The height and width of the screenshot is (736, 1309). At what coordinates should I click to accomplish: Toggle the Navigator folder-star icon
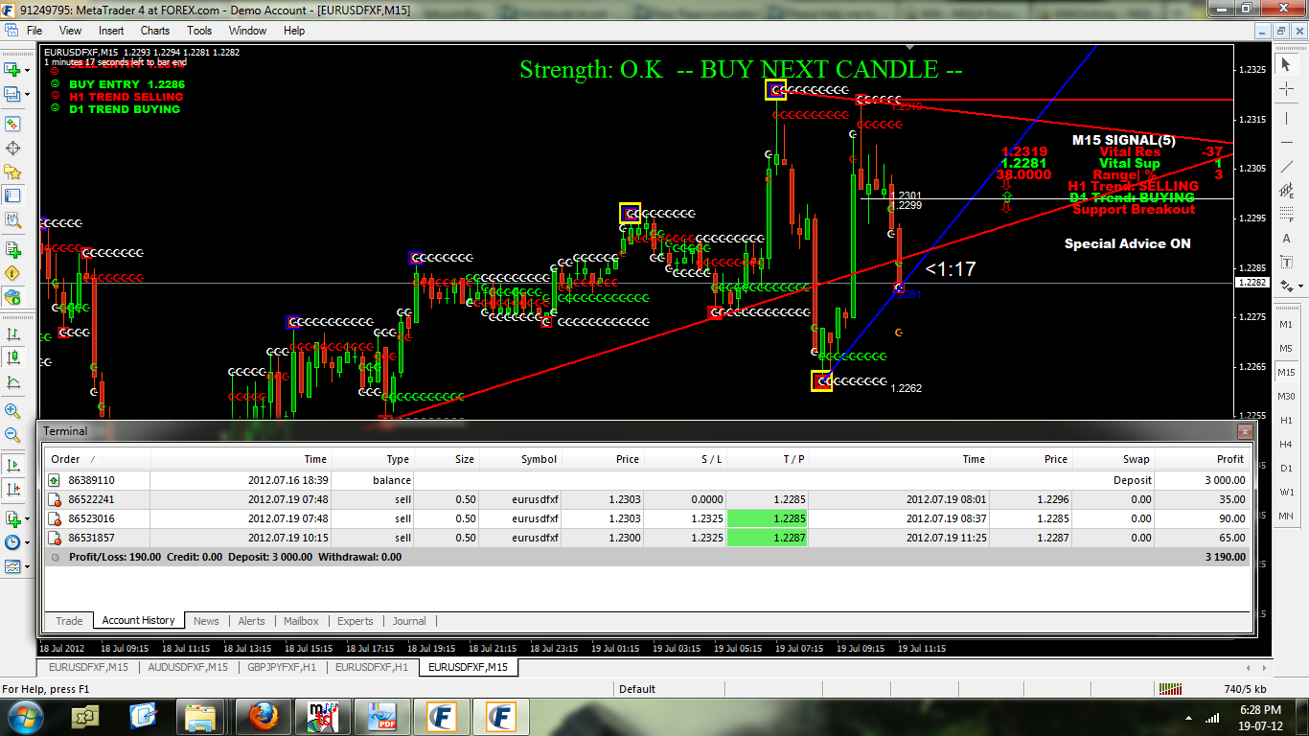click(12, 172)
